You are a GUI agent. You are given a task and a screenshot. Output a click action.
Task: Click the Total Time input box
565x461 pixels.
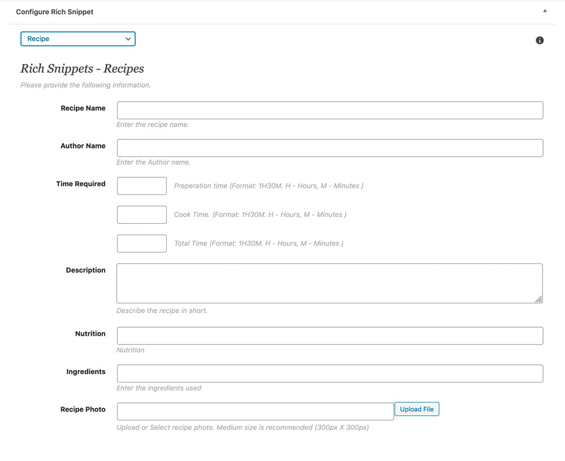[142, 243]
